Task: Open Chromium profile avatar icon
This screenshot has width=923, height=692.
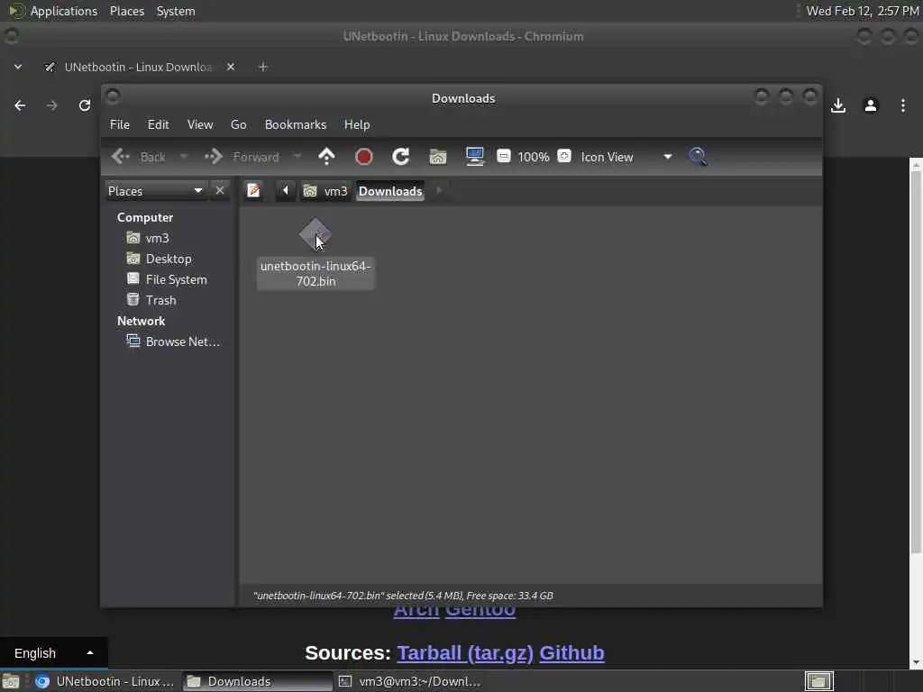Action: 871,105
